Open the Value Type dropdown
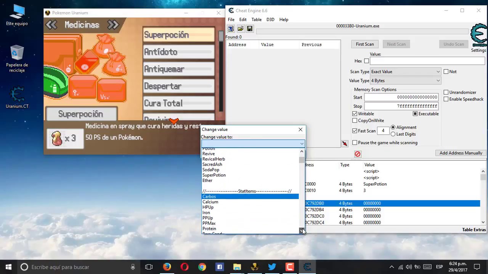 pos(406,81)
